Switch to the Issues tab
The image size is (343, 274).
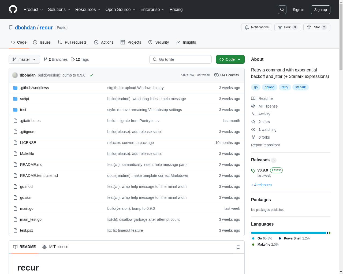tap(42, 42)
